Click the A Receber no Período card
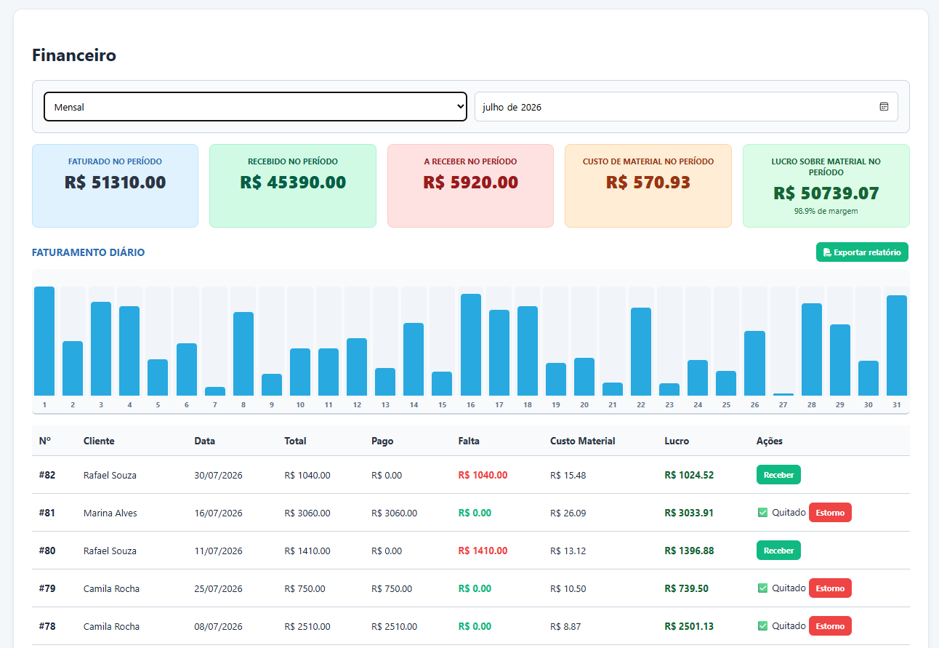939x648 pixels. click(470, 185)
